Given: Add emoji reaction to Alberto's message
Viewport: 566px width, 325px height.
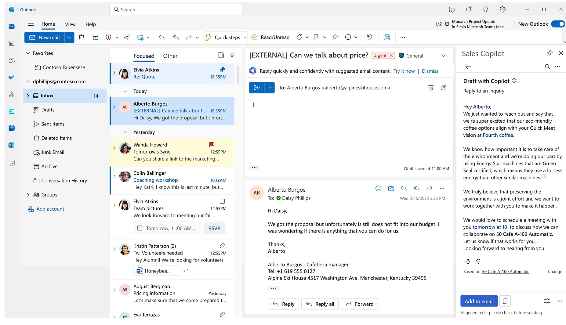Looking at the screenshot, I should click(378, 188).
